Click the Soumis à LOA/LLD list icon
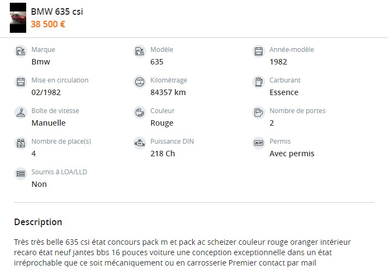The width and height of the screenshot is (388, 271). pyautogui.click(x=21, y=174)
